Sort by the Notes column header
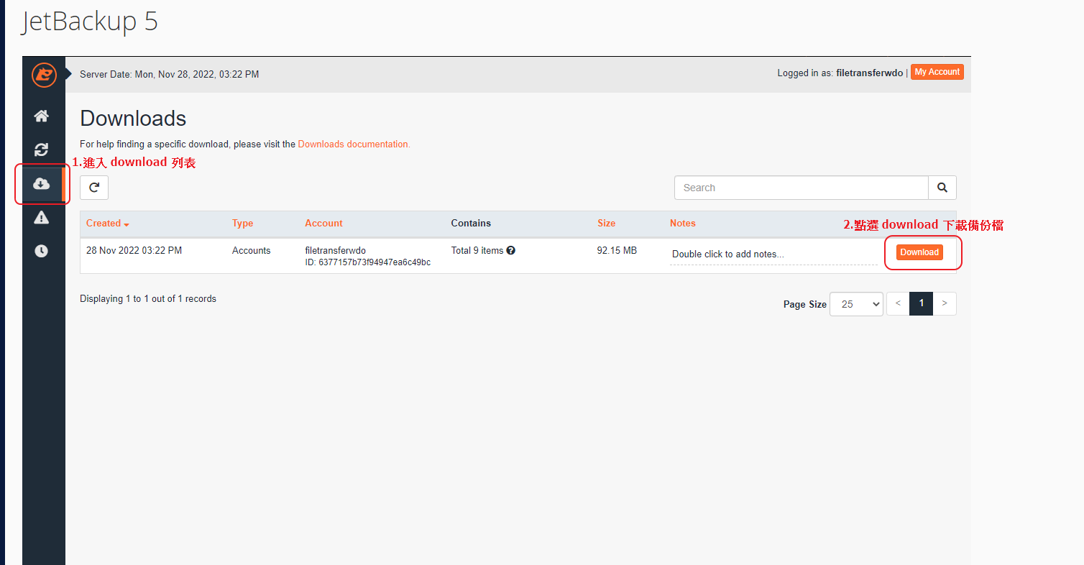This screenshot has height=565, width=1084. coord(682,224)
